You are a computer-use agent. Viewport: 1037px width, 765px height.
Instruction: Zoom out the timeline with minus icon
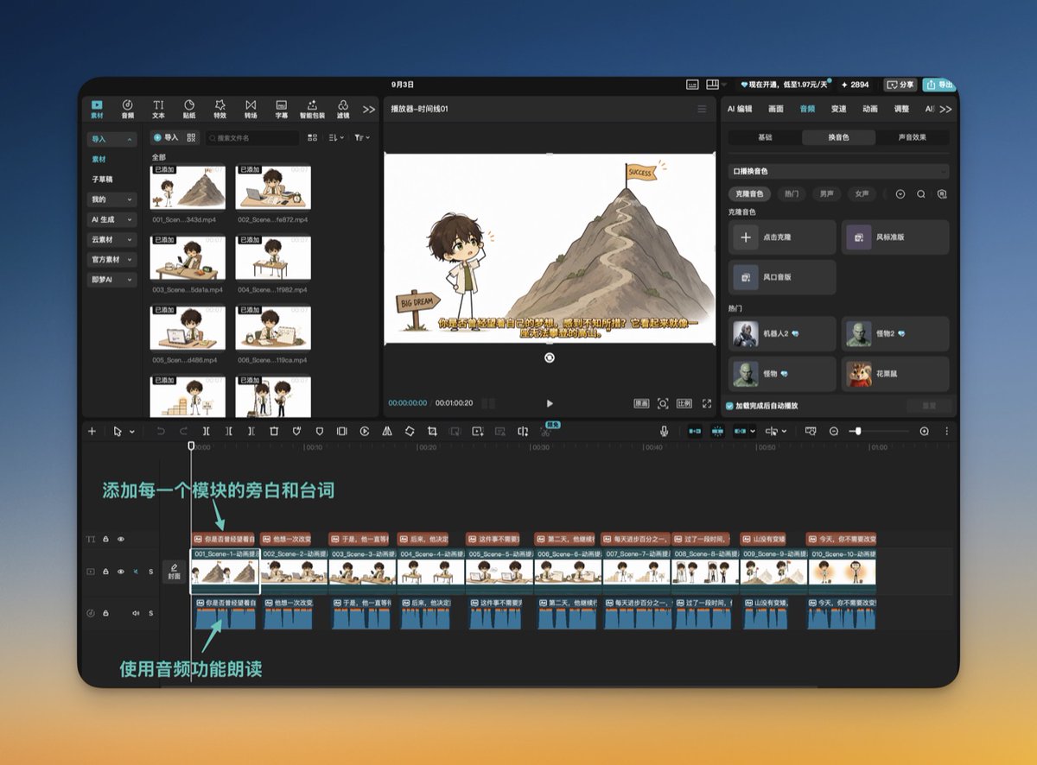[834, 431]
